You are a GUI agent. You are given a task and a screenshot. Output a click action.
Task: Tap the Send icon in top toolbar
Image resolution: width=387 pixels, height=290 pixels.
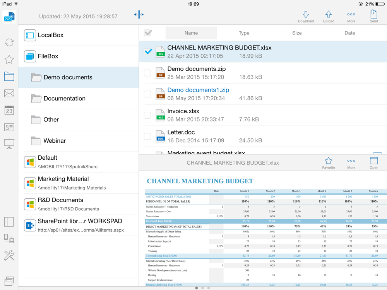point(373,16)
